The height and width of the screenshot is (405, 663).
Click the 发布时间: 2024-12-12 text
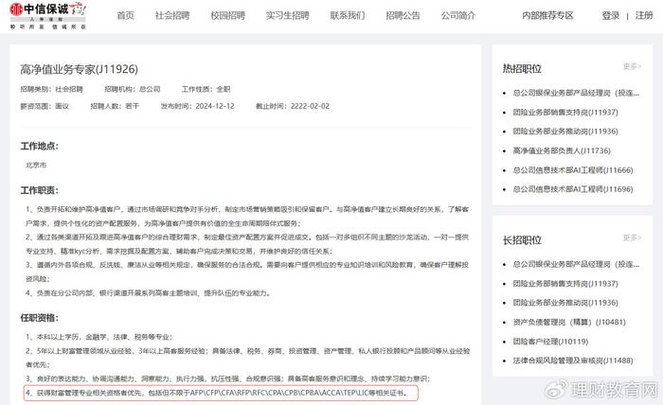coord(197,106)
